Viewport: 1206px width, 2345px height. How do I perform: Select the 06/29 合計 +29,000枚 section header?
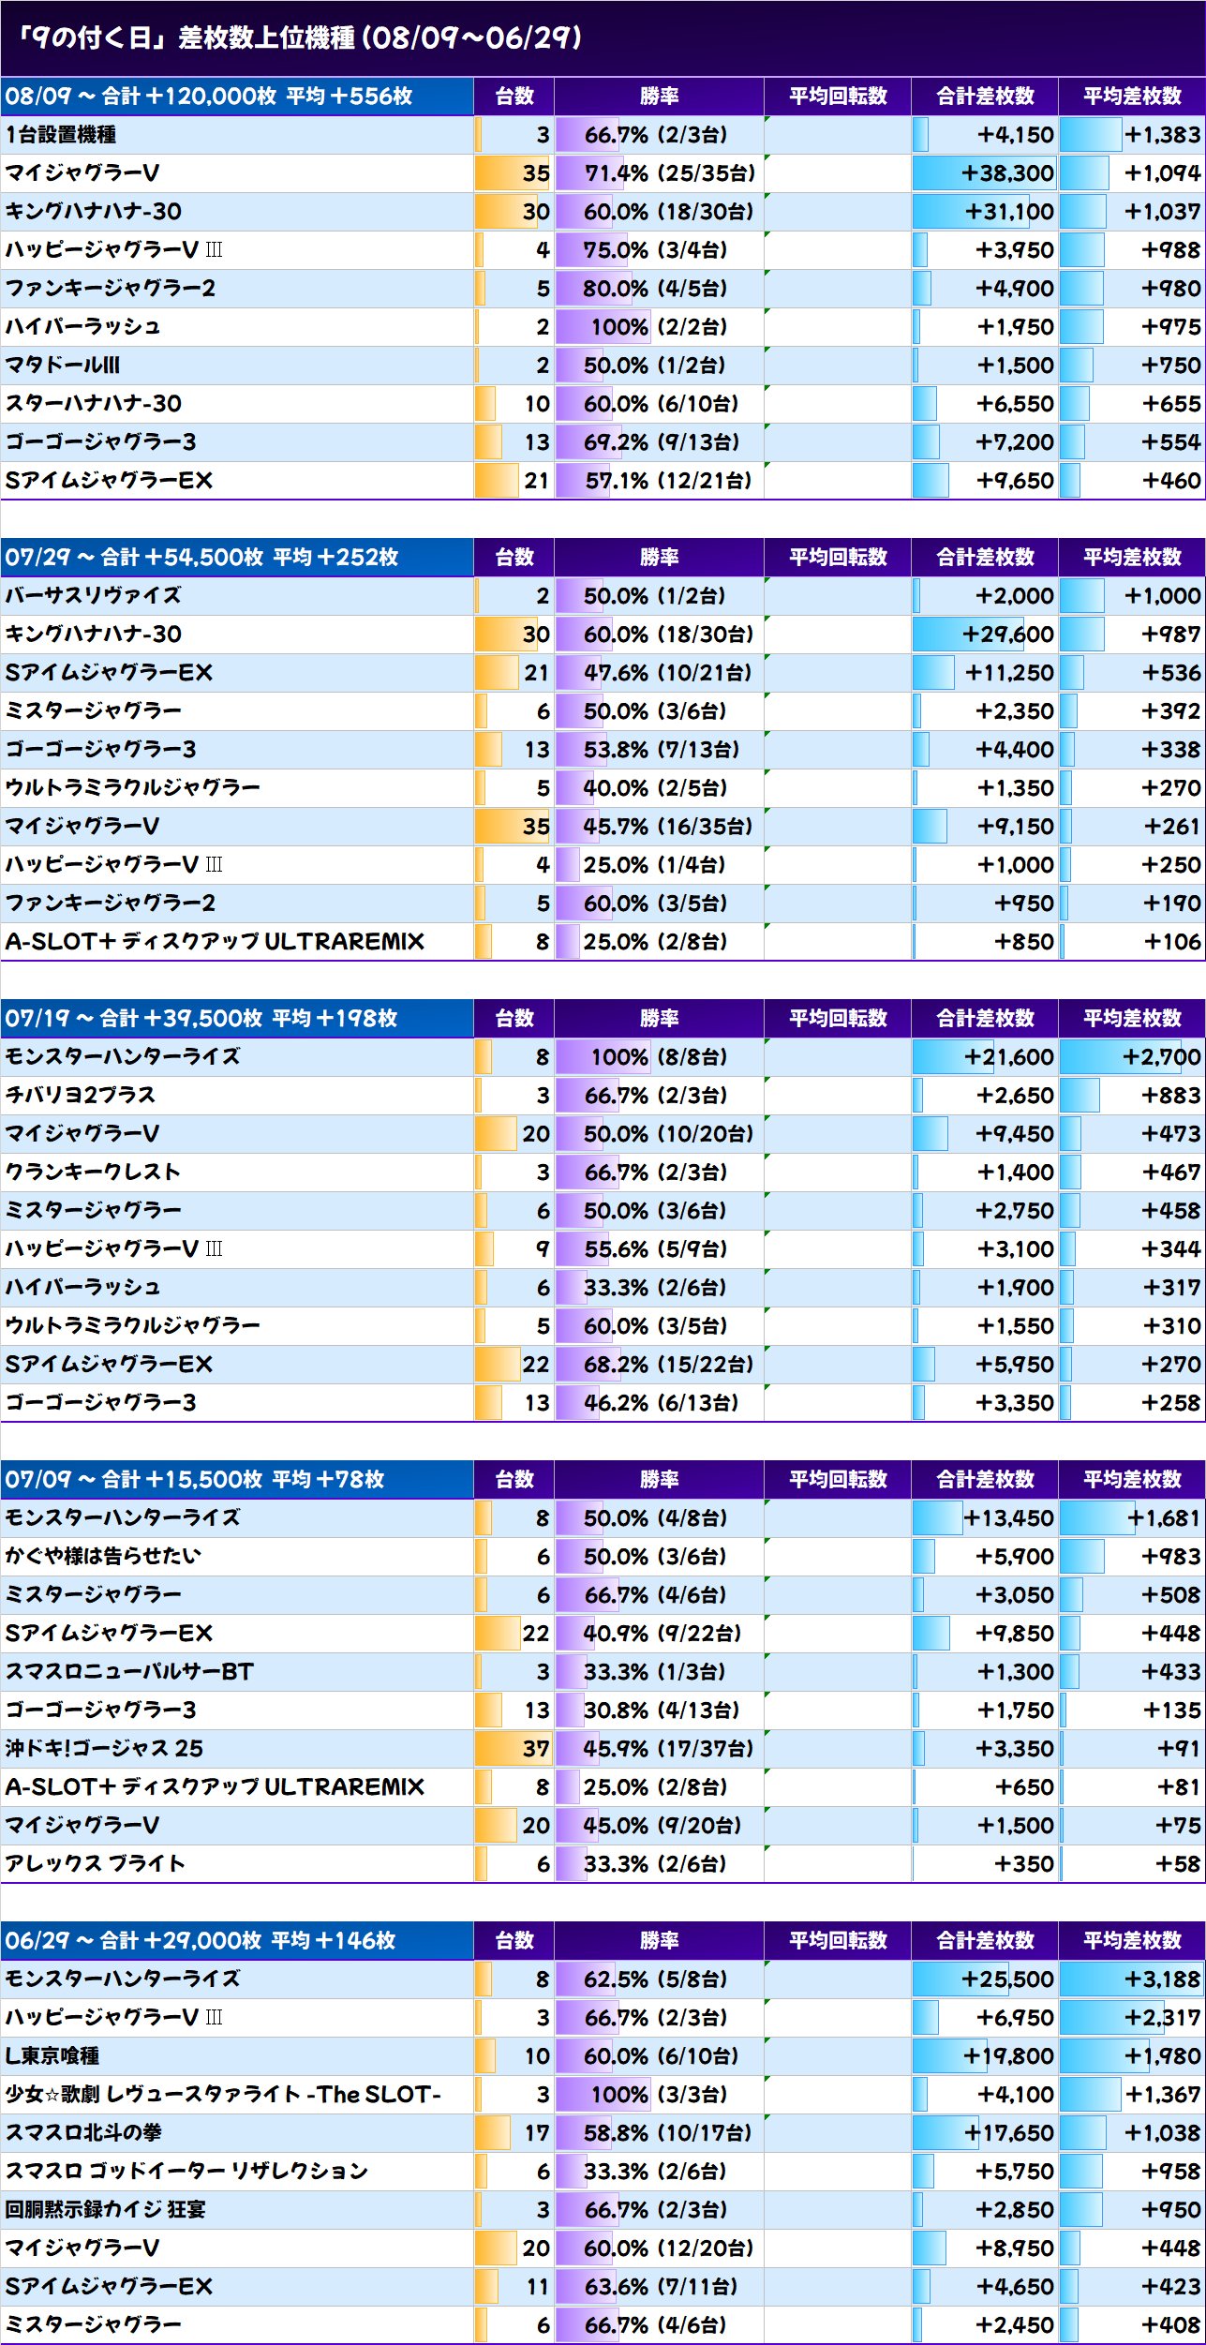click(237, 1940)
